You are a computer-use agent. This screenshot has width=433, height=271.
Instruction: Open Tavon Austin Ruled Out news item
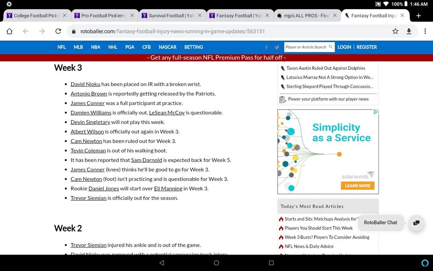pyautogui.click(x=326, y=68)
